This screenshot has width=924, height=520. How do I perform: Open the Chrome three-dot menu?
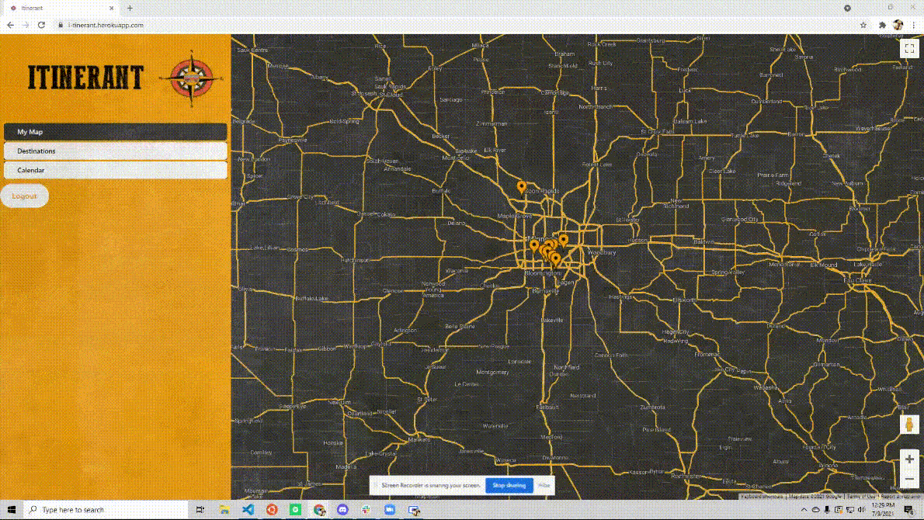coord(913,25)
